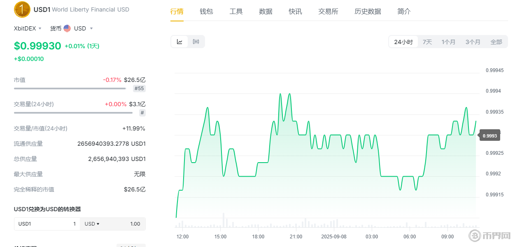Open the converter USD currency selector
The width and height of the screenshot is (515, 247).
coord(92,224)
